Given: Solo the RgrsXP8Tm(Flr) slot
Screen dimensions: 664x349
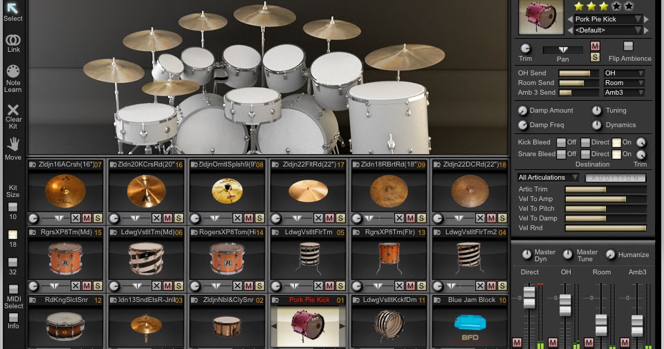Looking at the screenshot, I should (421, 286).
